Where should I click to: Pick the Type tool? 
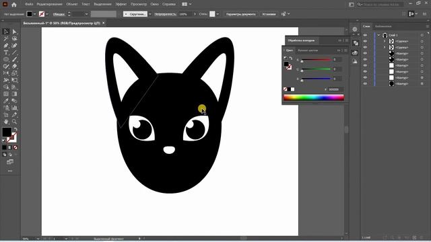pyautogui.click(x=6, y=52)
